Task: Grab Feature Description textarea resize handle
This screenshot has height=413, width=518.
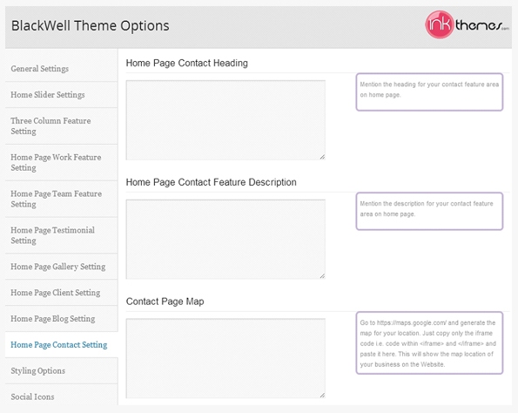Action: [322, 276]
